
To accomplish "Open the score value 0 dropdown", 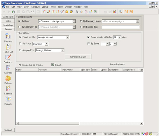I will pyautogui.click(x=115, y=44).
